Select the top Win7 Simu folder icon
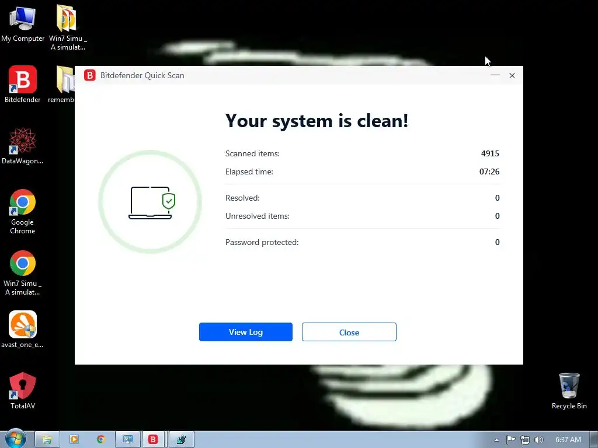 [68, 27]
